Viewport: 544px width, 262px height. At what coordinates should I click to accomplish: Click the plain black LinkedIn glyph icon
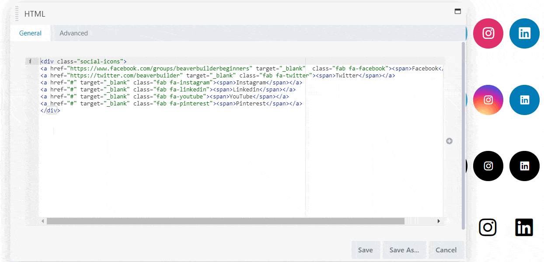(524, 227)
